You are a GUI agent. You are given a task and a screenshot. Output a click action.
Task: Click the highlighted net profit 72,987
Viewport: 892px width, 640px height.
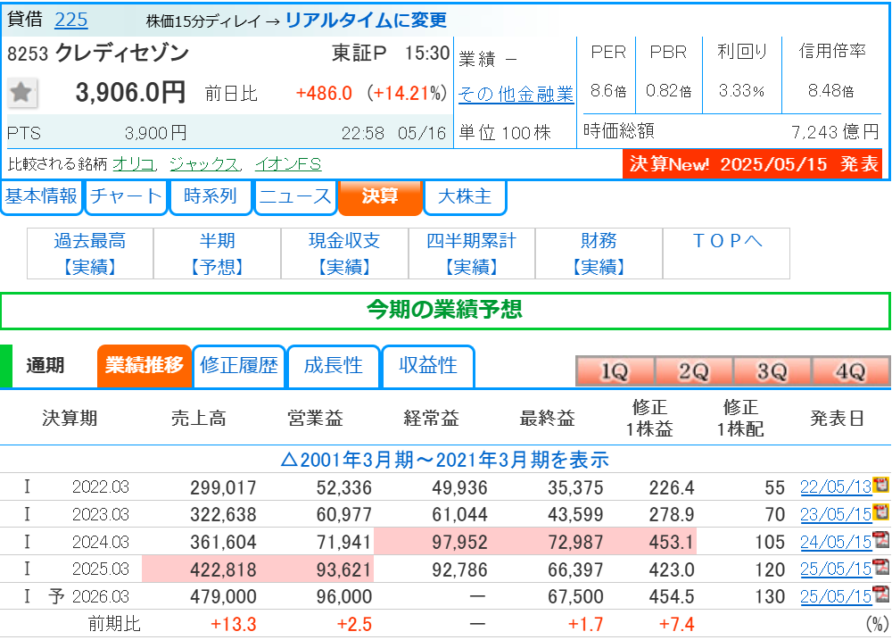[x=575, y=542]
